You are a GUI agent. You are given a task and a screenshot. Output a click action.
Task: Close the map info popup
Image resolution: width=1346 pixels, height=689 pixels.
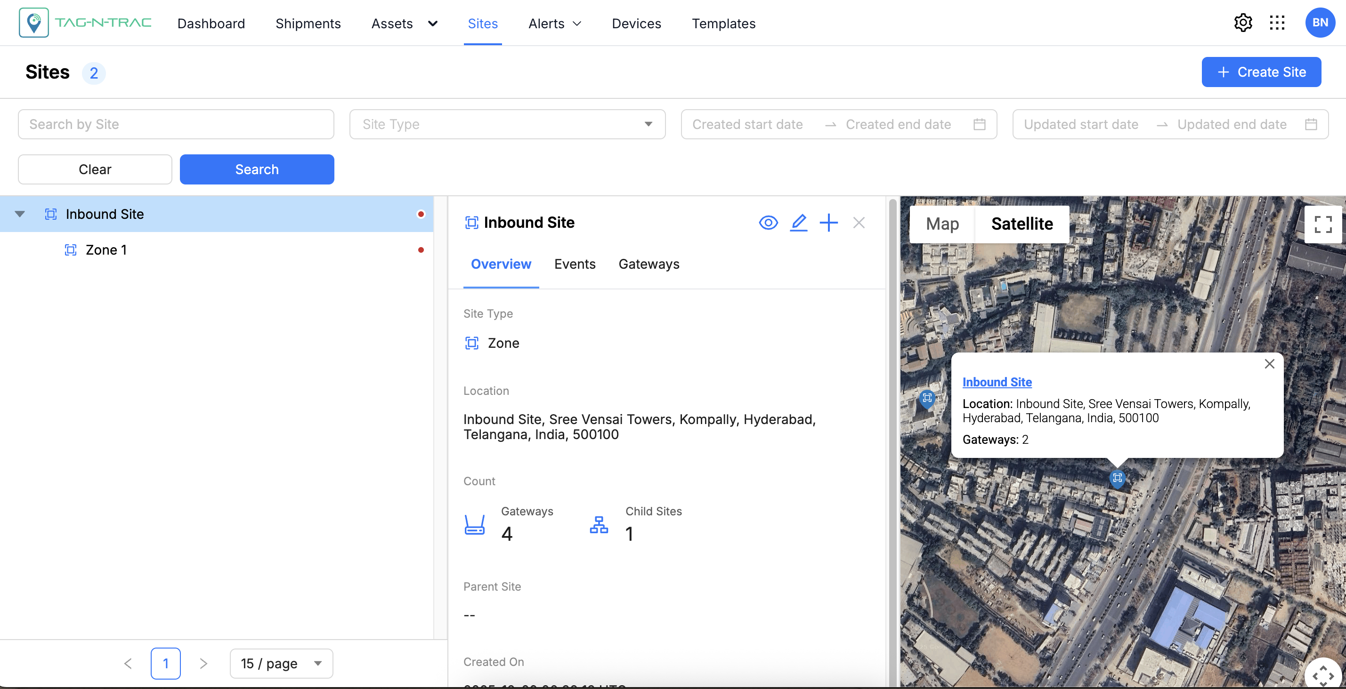point(1269,364)
